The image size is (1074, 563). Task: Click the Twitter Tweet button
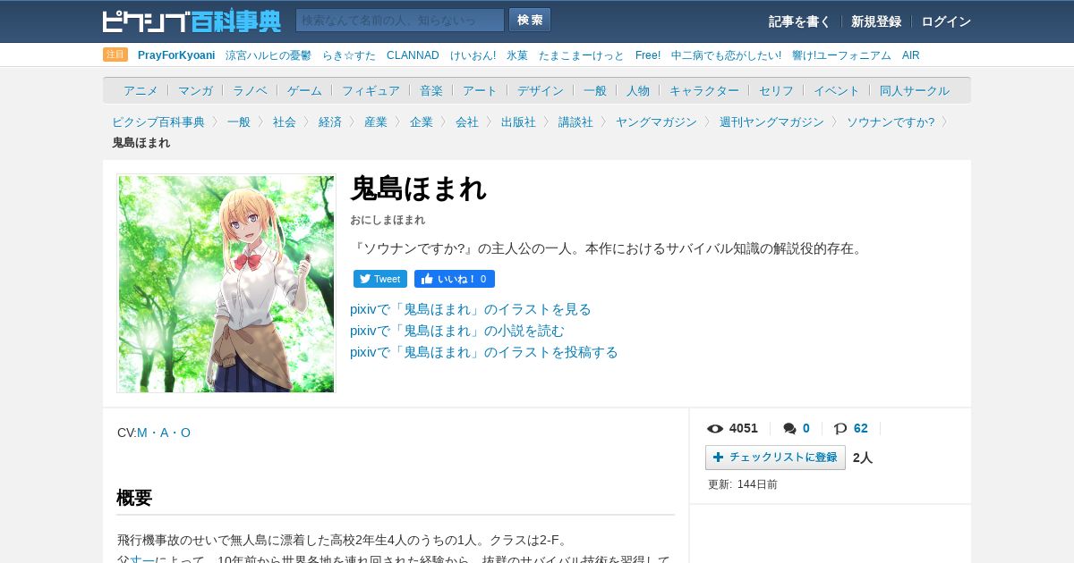[380, 279]
